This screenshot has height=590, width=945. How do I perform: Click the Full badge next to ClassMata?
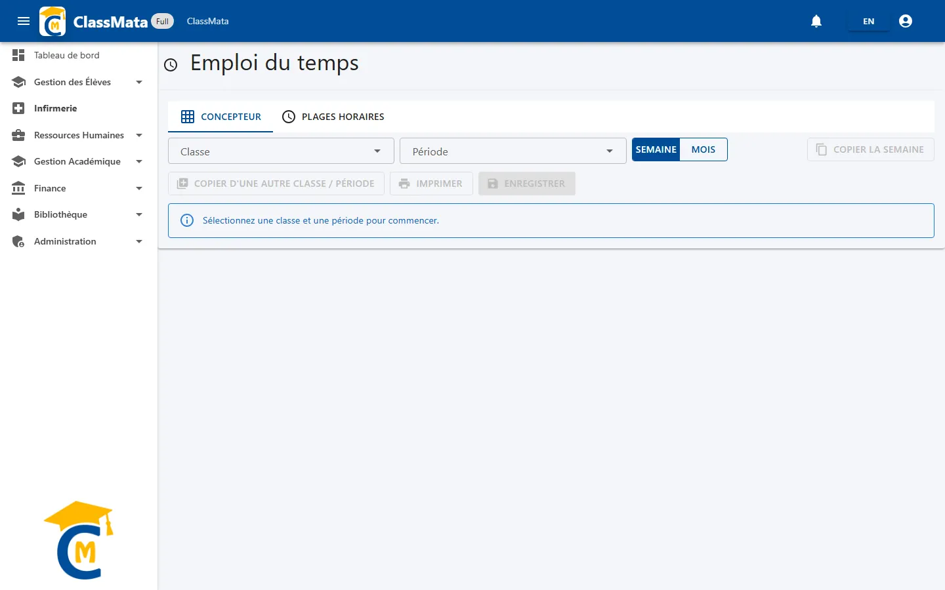tap(163, 21)
